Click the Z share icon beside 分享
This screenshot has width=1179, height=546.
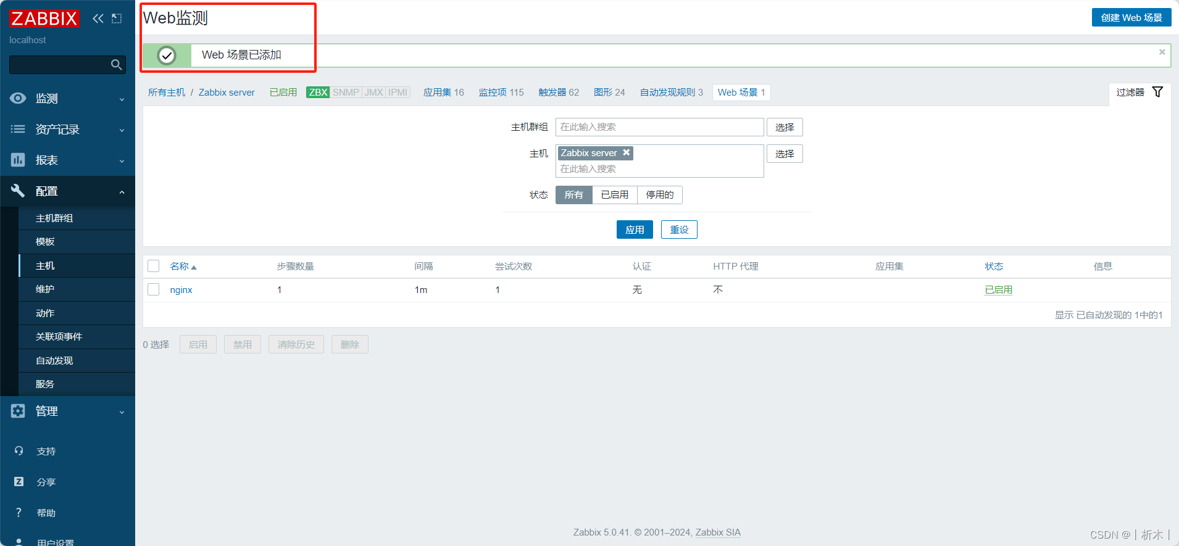click(19, 482)
